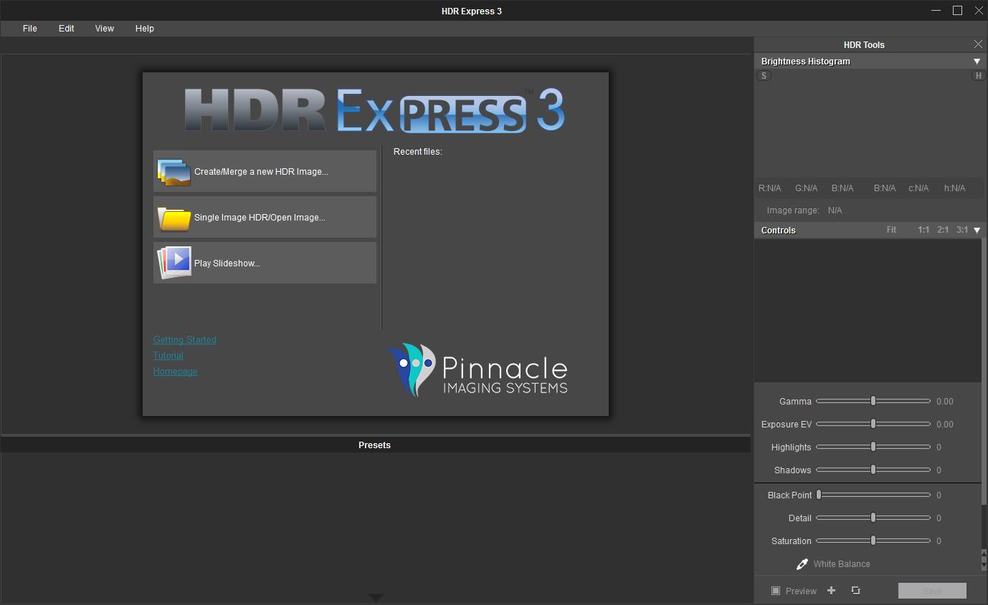Visit the Homepage link
988x605 pixels.
click(x=176, y=372)
